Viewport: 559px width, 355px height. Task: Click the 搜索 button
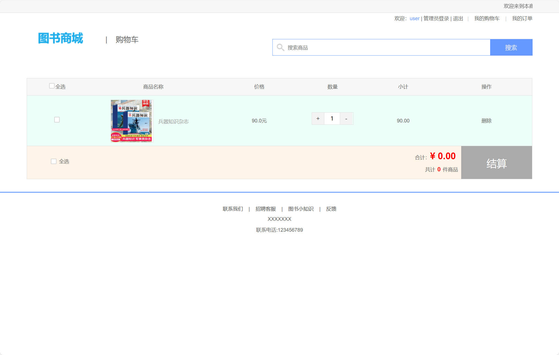point(511,47)
